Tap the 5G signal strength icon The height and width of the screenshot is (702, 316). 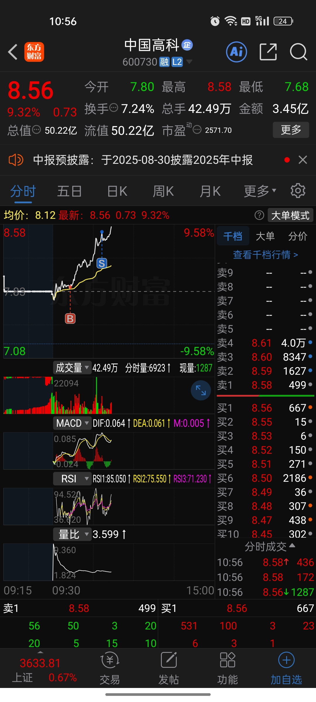tap(262, 21)
